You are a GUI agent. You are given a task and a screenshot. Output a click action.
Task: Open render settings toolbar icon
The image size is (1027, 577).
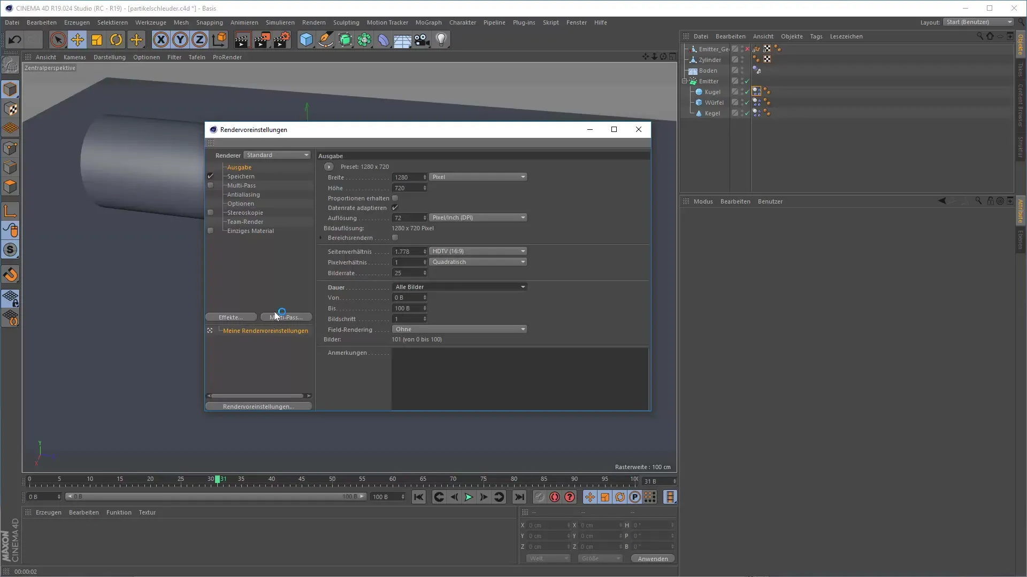(x=282, y=40)
